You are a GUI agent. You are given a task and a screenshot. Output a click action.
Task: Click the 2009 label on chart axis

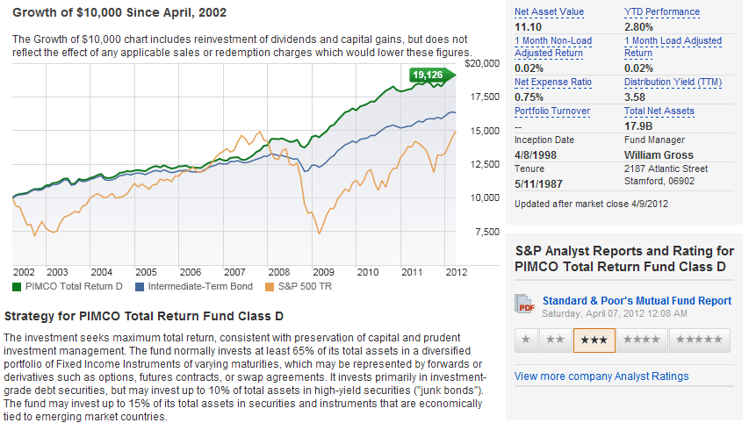coord(324,272)
